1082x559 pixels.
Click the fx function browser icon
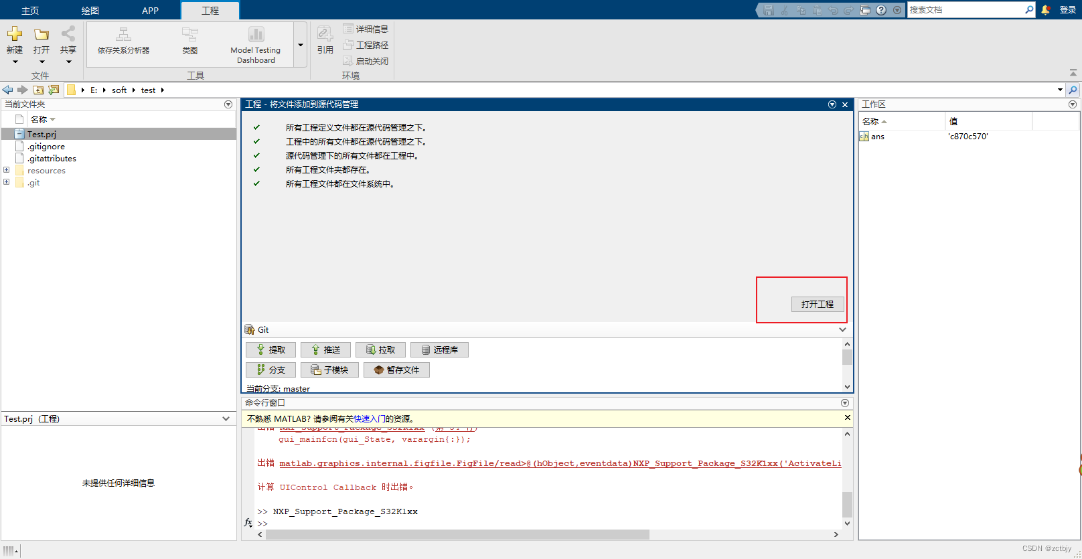(x=248, y=522)
